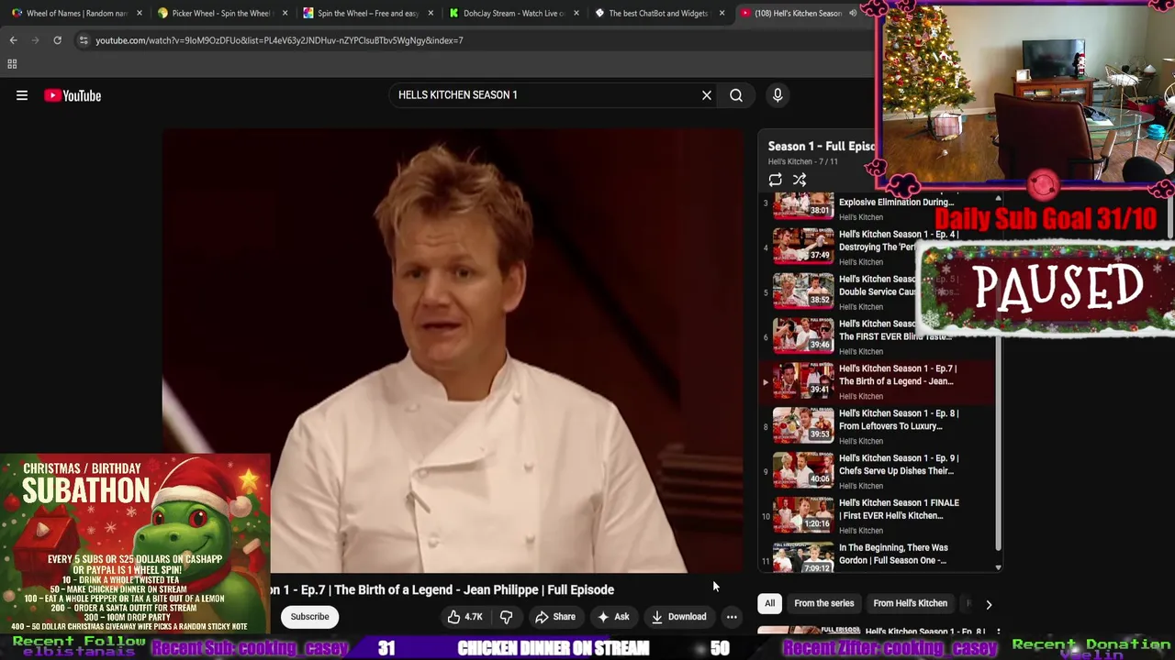Open the Ask AI button
Screen dimensions: 1175x660
pyautogui.click(x=612, y=617)
